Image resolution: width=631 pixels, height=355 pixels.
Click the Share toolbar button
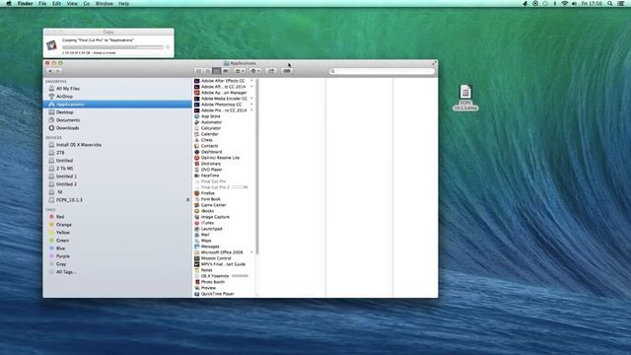[272, 71]
